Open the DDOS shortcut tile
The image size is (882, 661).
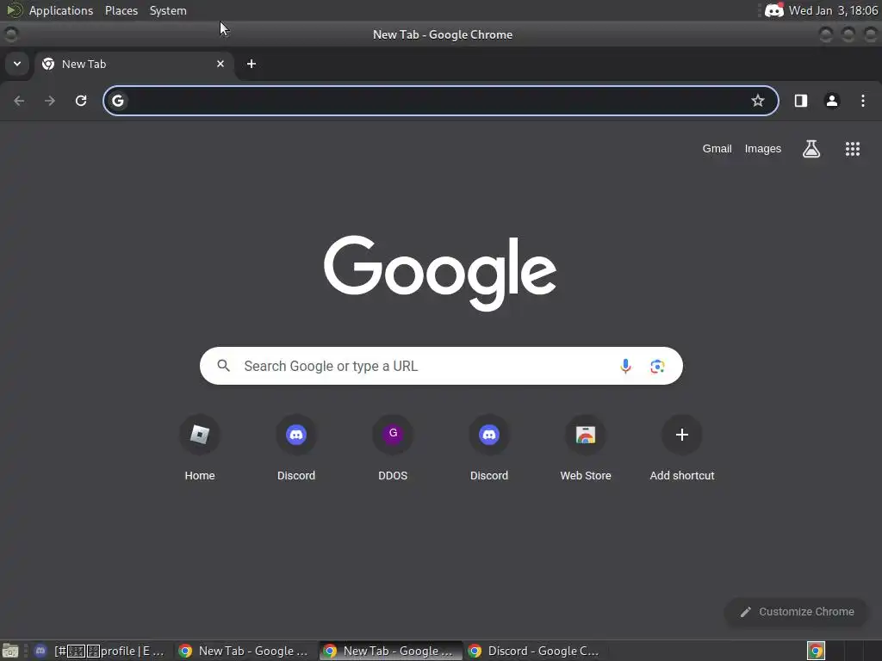[393, 448]
